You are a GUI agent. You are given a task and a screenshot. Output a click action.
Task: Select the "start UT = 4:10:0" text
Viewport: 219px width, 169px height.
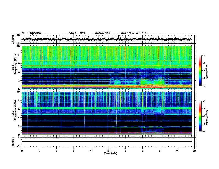pos(134,33)
